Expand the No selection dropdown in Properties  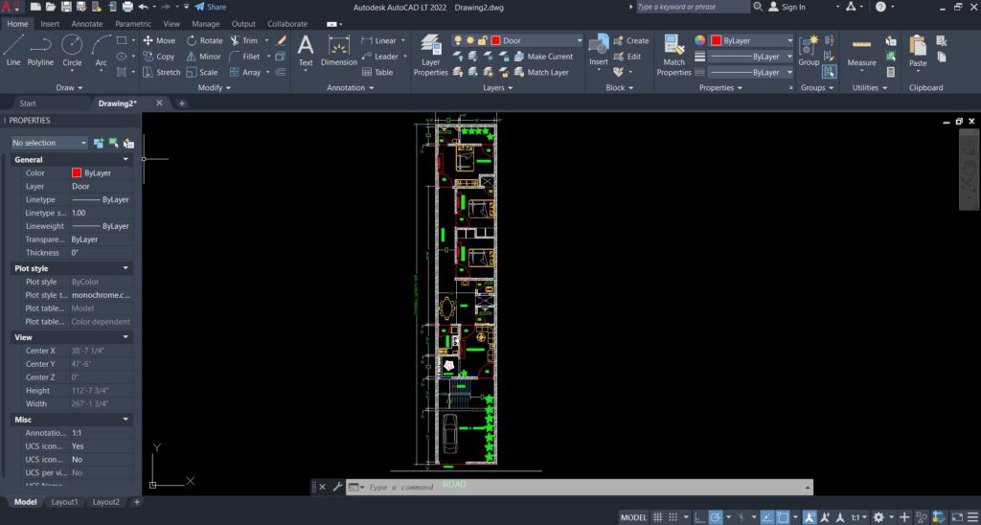click(x=50, y=143)
